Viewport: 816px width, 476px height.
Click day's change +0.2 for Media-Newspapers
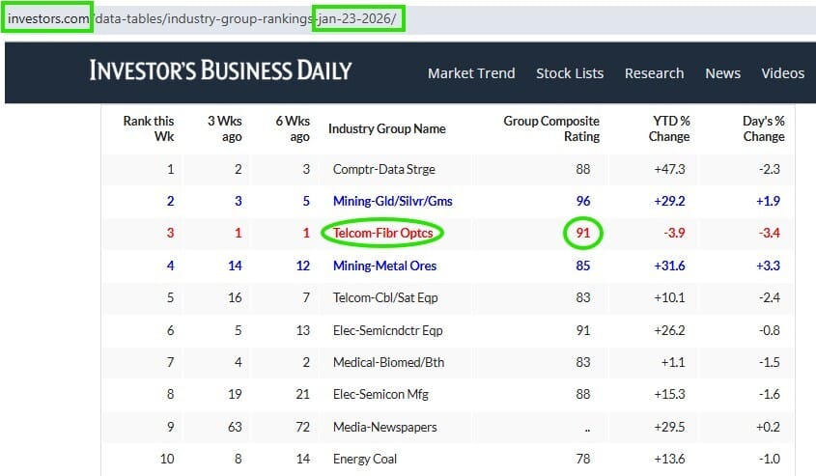(768, 427)
